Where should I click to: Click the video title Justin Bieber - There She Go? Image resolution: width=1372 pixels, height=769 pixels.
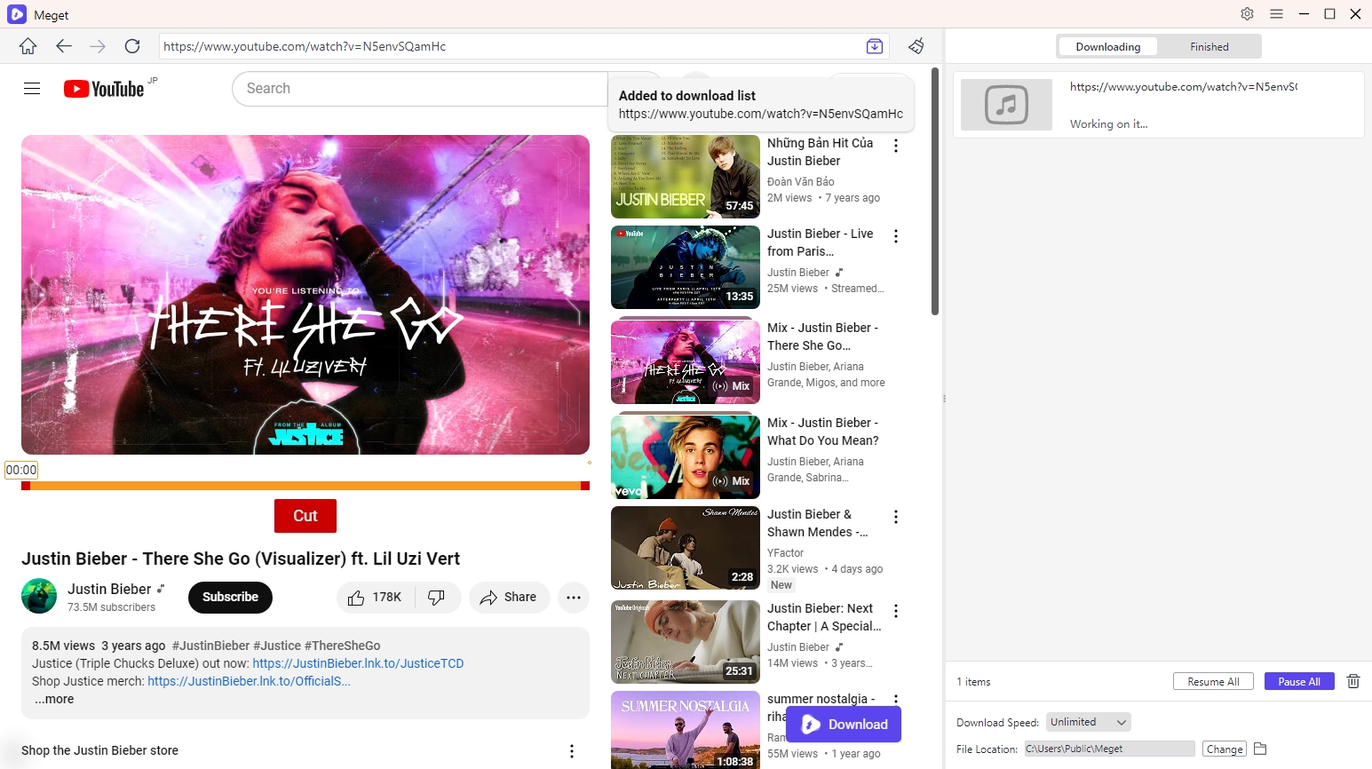pos(241,559)
